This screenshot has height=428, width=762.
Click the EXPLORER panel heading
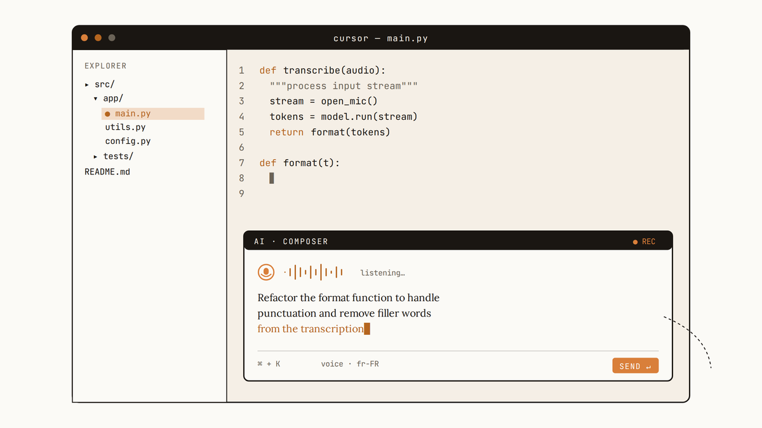click(105, 66)
